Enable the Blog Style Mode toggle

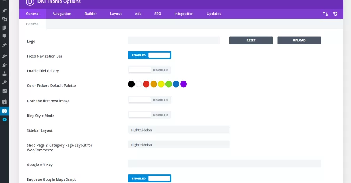[x=149, y=115]
